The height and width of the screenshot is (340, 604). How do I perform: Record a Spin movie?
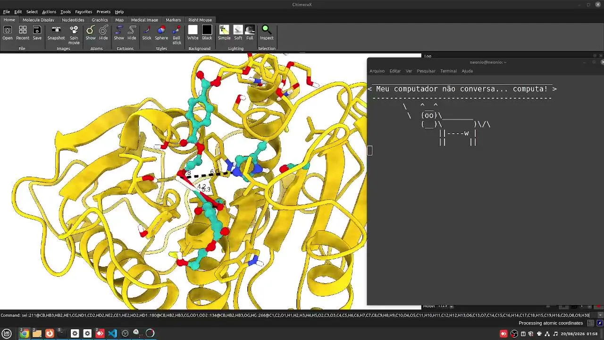[x=74, y=35]
